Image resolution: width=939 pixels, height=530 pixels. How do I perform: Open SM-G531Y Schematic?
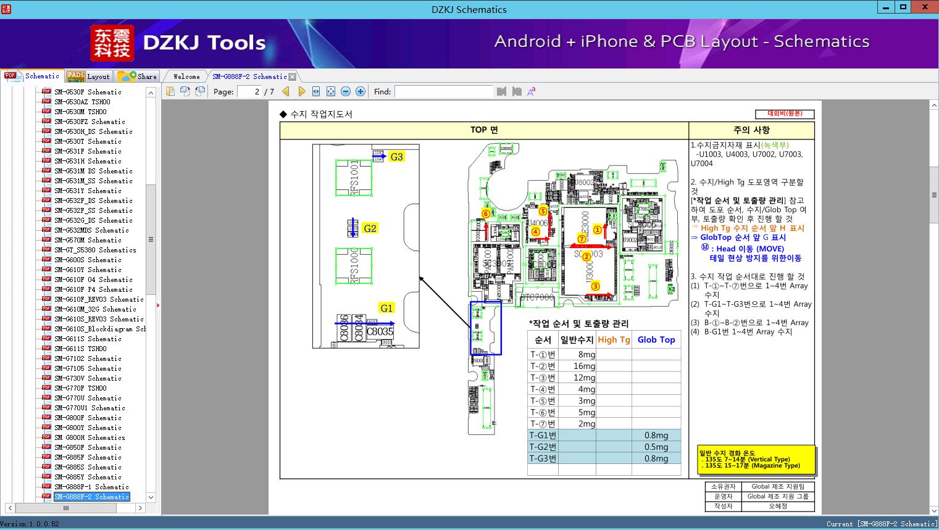tap(88, 191)
